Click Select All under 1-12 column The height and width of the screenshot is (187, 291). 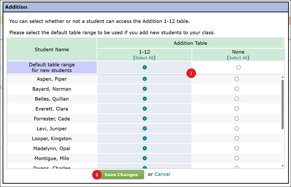(x=144, y=58)
